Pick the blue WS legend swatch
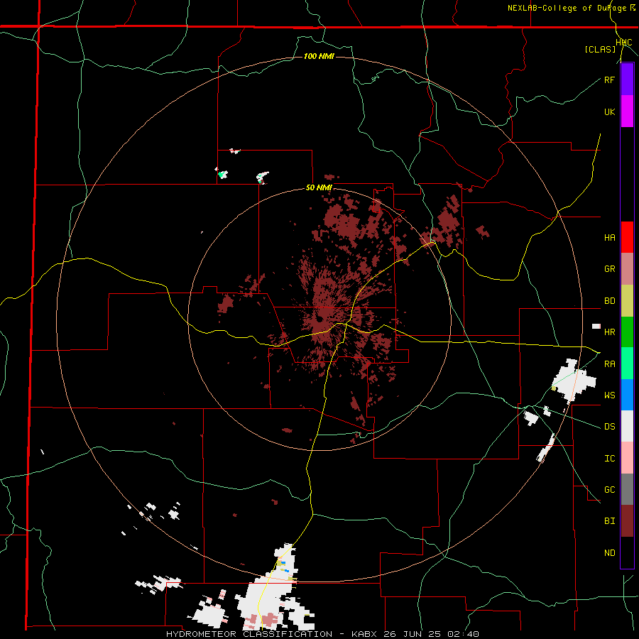This screenshot has width=639, height=639. [627, 395]
